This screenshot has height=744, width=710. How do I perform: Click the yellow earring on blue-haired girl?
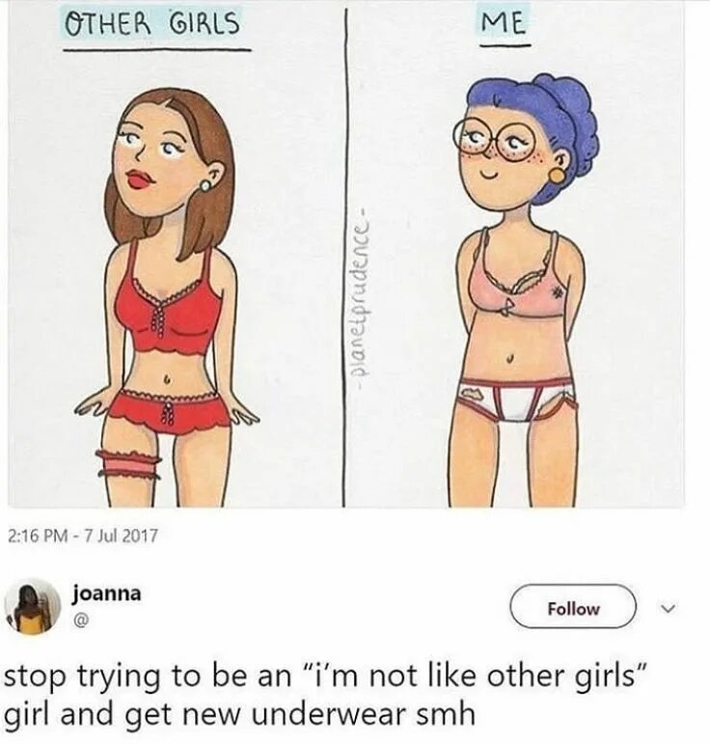tap(557, 175)
